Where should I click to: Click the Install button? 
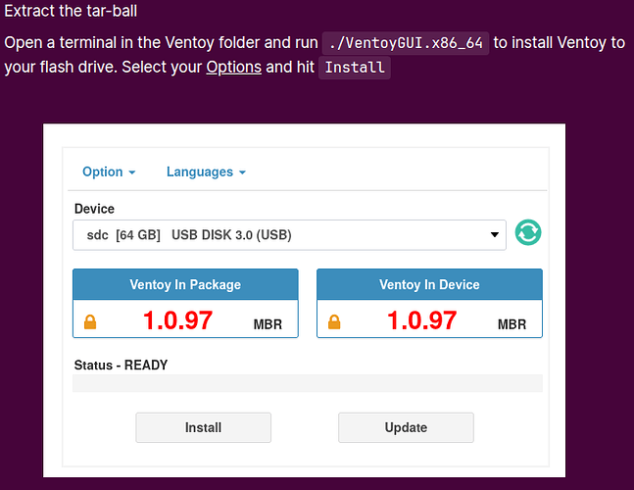[204, 427]
